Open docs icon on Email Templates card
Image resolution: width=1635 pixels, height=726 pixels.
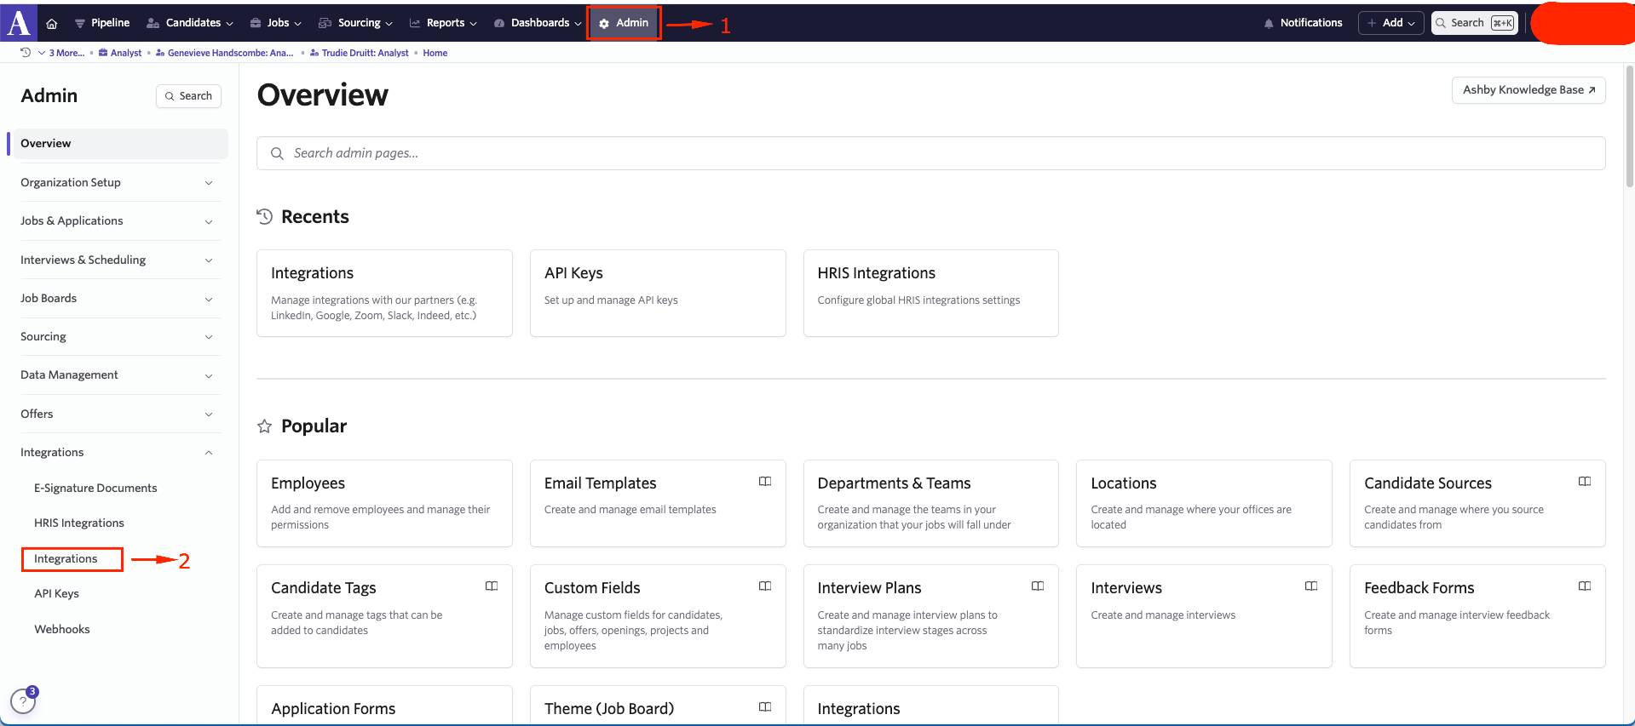(x=765, y=482)
